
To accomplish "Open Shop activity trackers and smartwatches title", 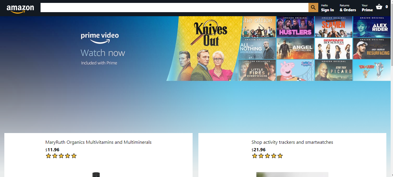I will tap(292, 142).
